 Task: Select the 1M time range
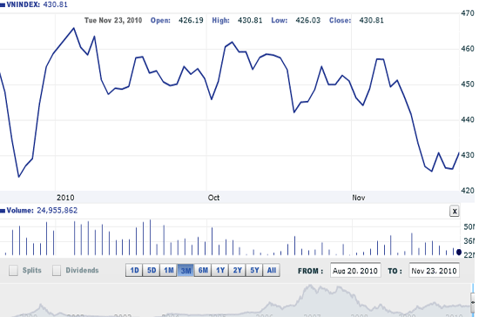[169, 270]
